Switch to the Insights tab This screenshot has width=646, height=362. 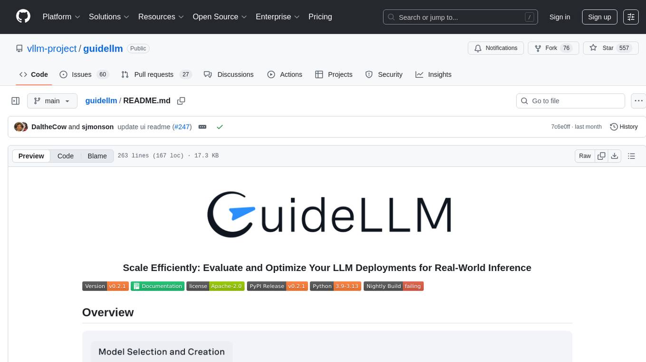point(434,74)
